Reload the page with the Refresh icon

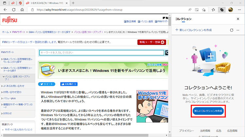(x=14, y=10)
